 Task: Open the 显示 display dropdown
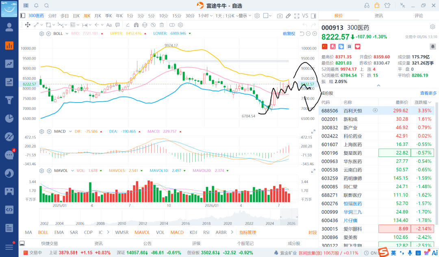245,16
